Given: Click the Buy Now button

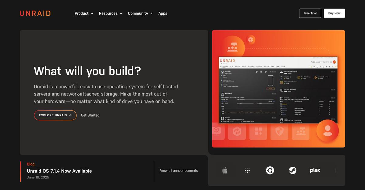Looking at the screenshot, I should (334, 13).
